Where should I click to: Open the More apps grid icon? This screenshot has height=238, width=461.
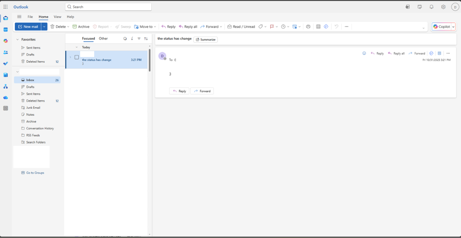coord(5,108)
